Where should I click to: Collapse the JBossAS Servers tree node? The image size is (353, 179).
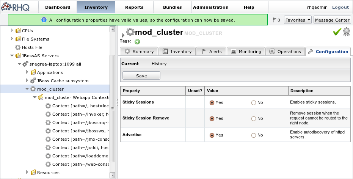[x=12, y=56]
